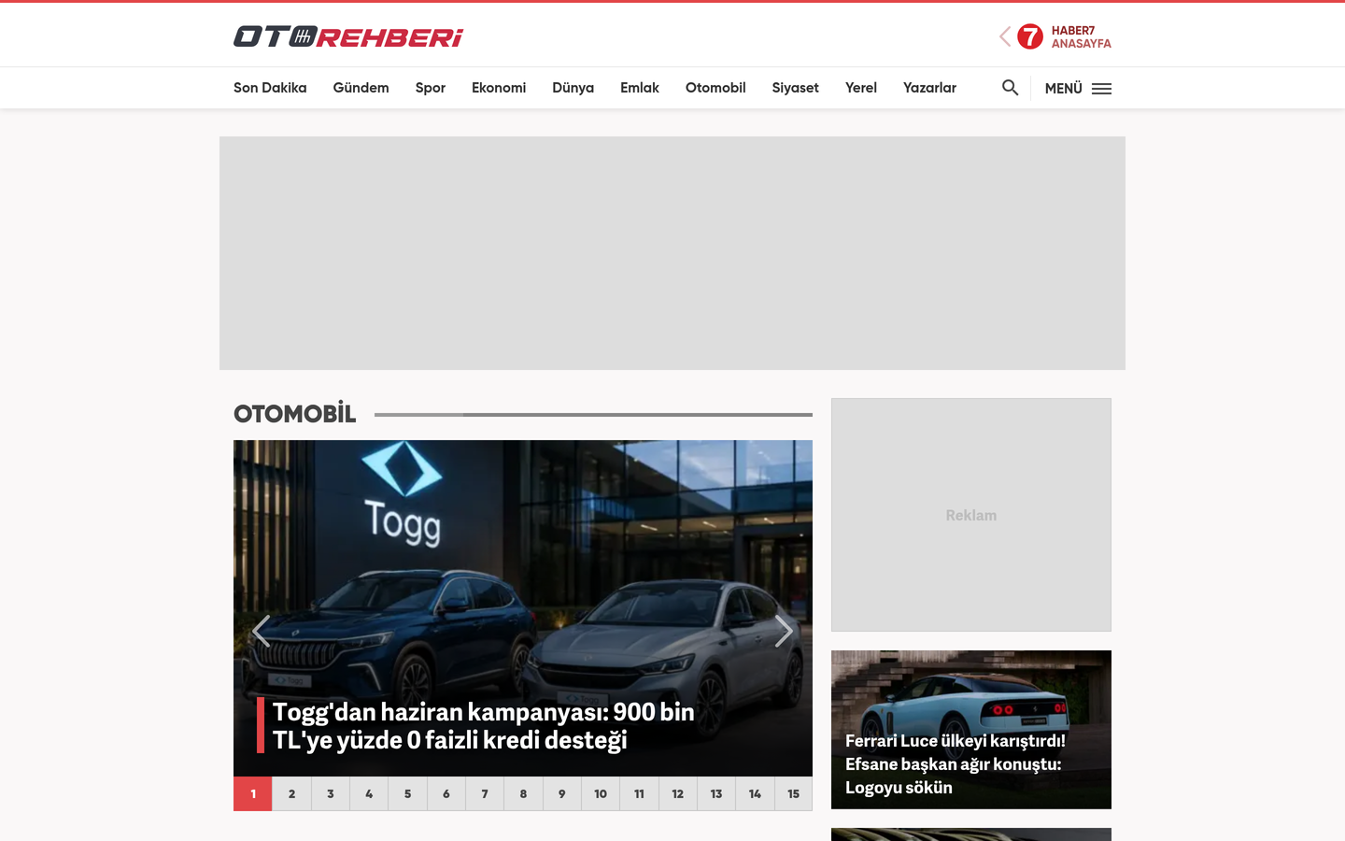1345x841 pixels.
Task: Open the search magnifier icon
Action: tap(1010, 88)
